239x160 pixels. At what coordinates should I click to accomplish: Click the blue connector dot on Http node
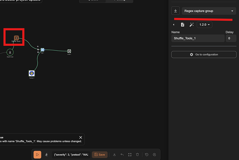click(x=44, y=50)
